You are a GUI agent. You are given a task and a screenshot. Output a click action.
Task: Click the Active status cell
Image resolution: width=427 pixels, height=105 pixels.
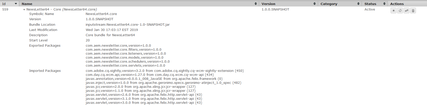click(x=370, y=9)
